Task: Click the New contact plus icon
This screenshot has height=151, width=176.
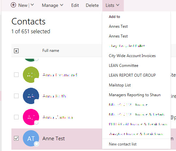Action: tap(13, 5)
